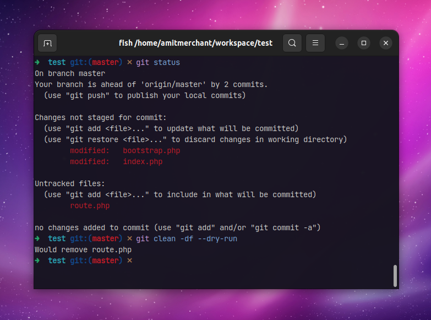
Task: Click the modified bootstrap.php file name
Action: click(151, 150)
